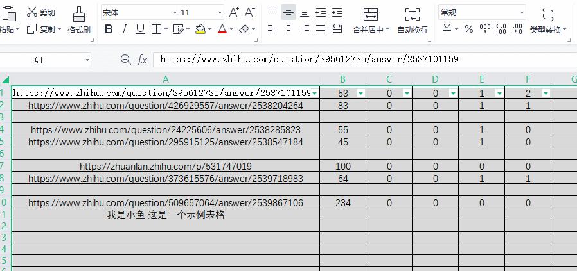Click the Copy (复制) icon

pyautogui.click(x=32, y=29)
